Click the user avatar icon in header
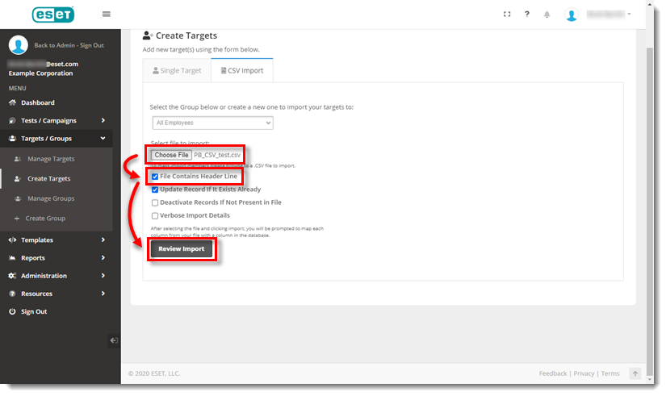 (x=572, y=15)
